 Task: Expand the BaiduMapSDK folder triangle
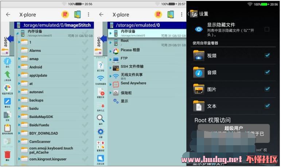[19, 117]
